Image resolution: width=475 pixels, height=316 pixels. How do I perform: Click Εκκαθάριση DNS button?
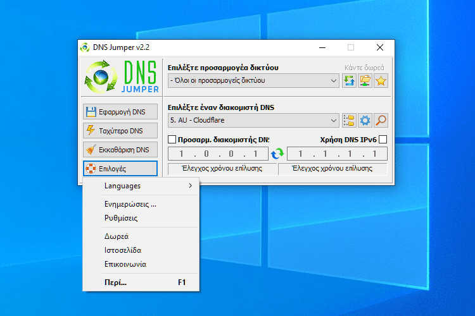point(120,150)
